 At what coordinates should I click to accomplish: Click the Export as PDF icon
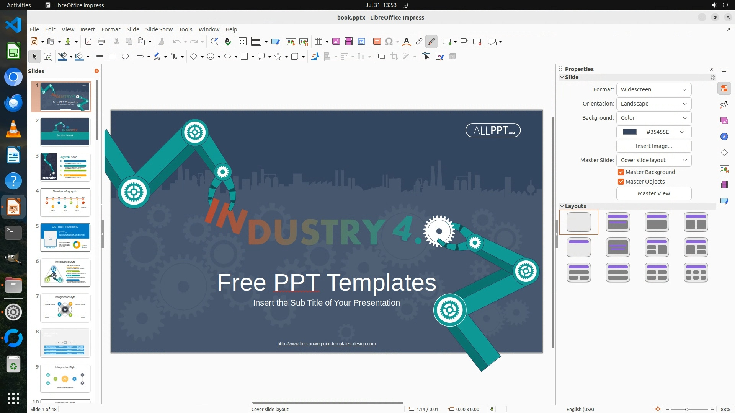pos(88,42)
